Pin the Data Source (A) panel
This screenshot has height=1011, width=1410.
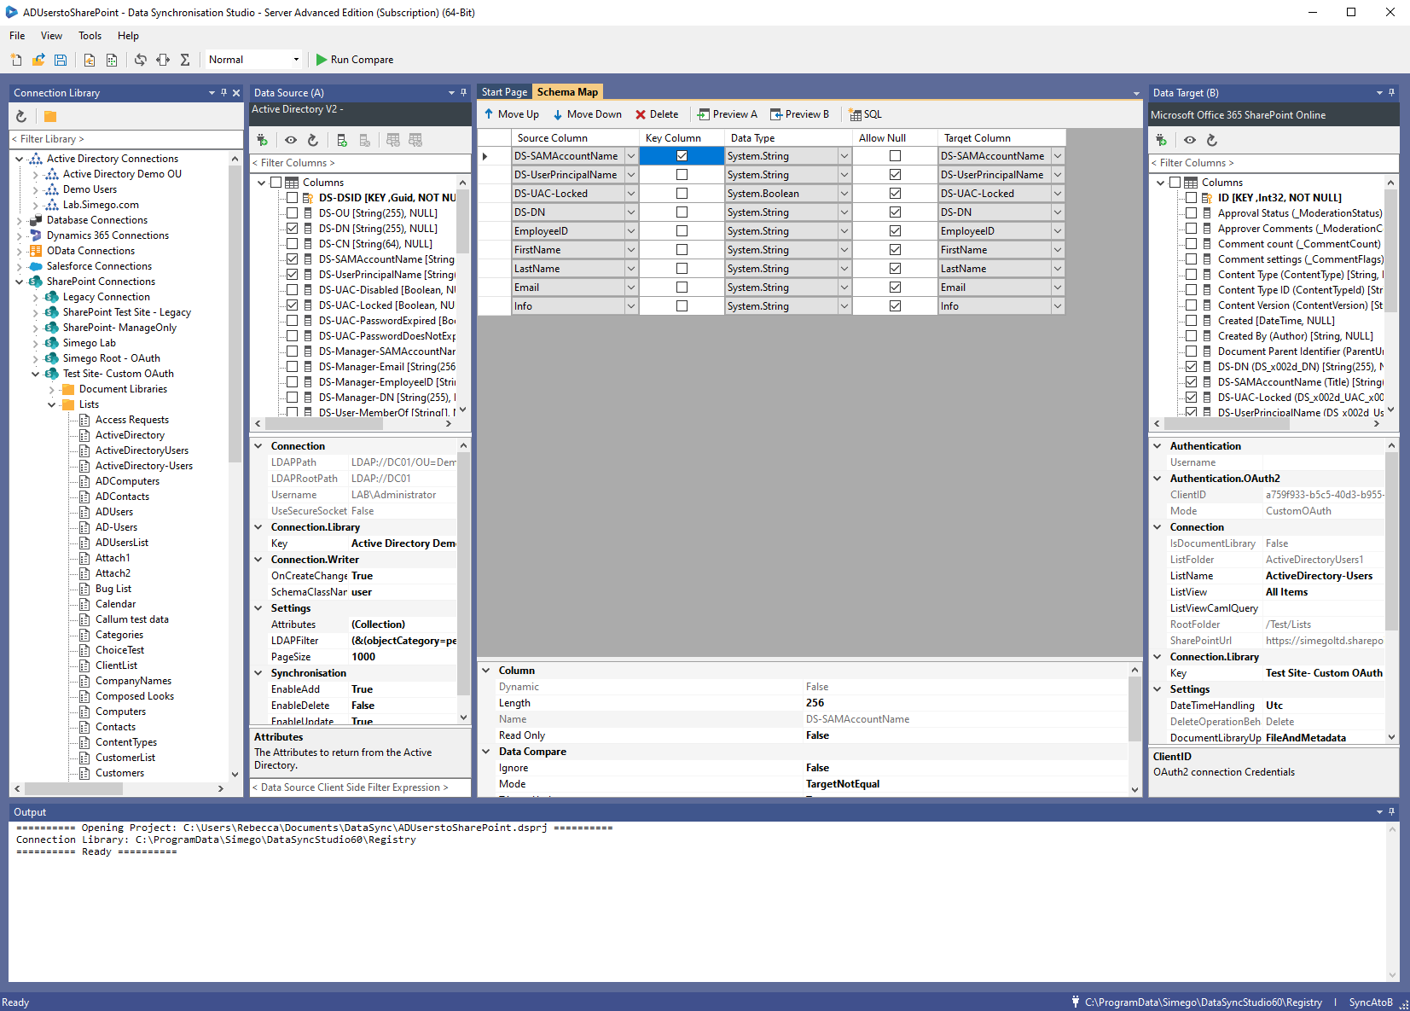[x=464, y=92]
